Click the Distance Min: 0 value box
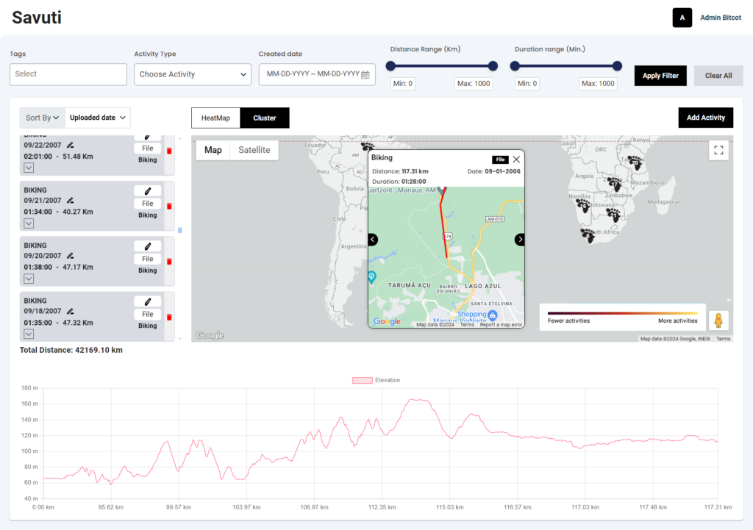The image size is (753, 530). tap(403, 84)
